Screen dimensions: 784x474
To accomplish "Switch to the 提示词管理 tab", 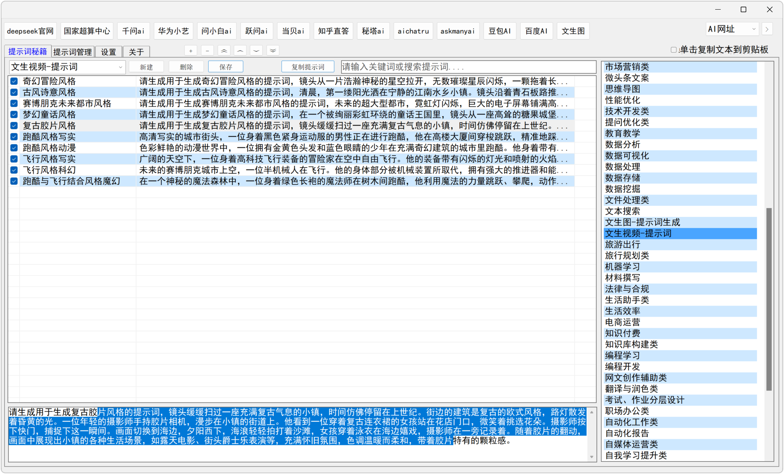I will click(73, 52).
